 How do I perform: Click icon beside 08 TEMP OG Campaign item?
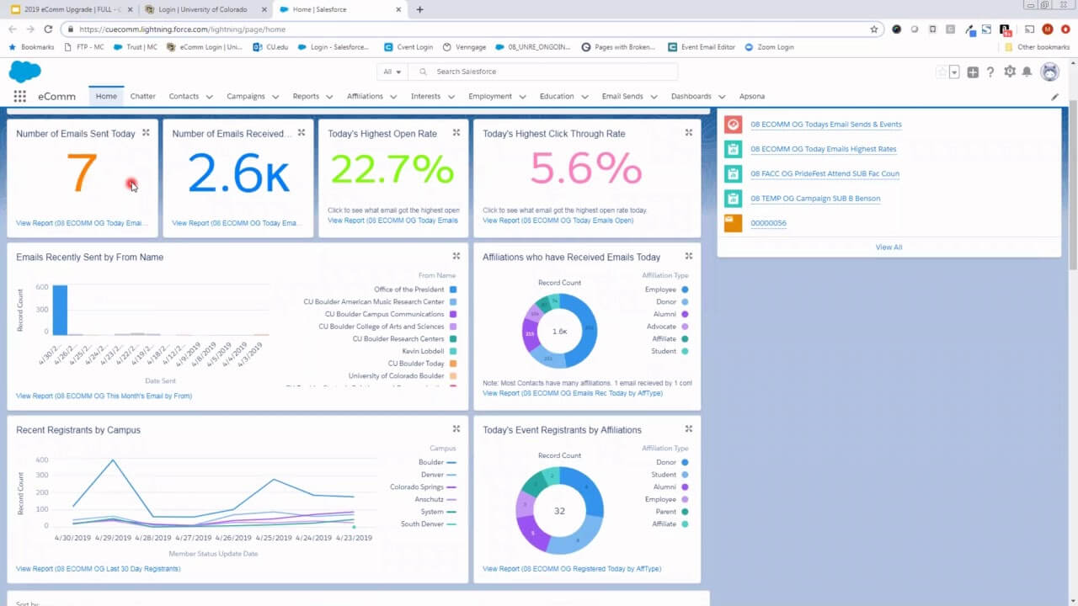pyautogui.click(x=733, y=199)
